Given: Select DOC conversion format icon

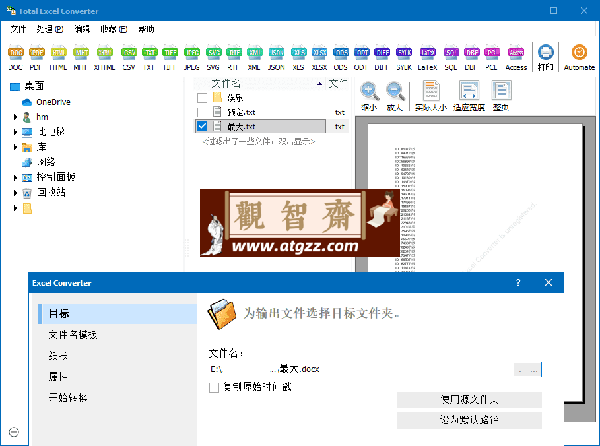Looking at the screenshot, I should click(x=15, y=53).
